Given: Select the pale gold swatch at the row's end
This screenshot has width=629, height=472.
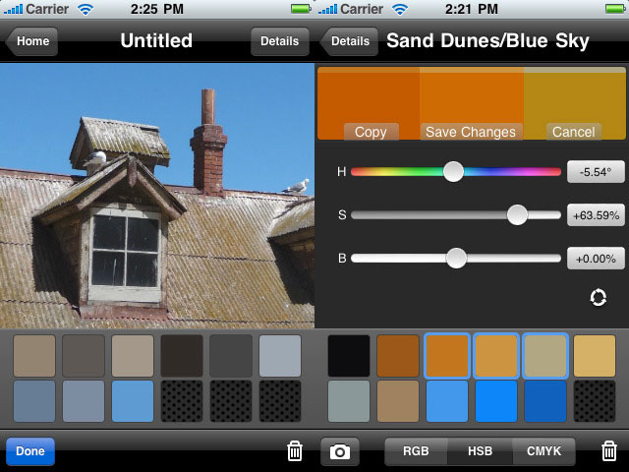Looking at the screenshot, I should [x=595, y=356].
